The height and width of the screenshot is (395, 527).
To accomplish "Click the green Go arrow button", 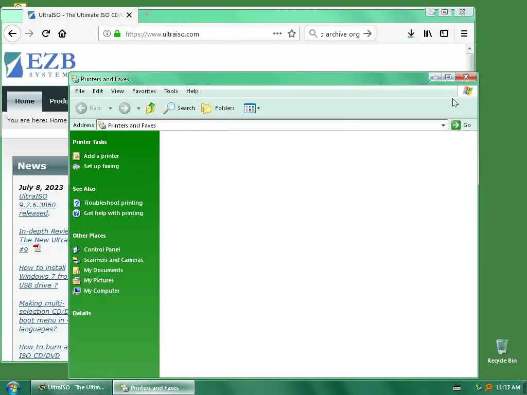I will coord(456,125).
